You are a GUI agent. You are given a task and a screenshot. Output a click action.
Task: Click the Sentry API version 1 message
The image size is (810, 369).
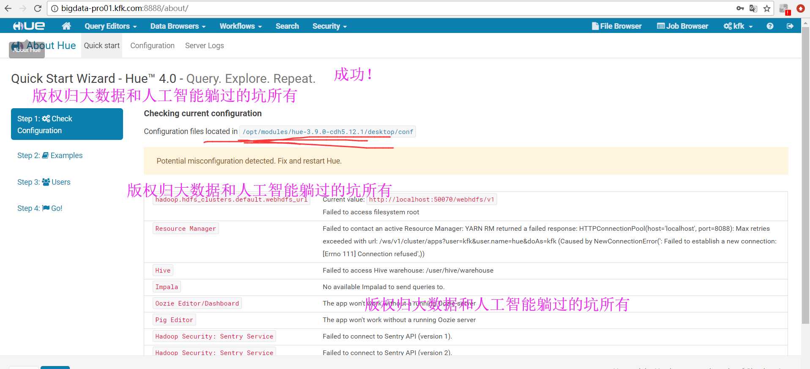point(387,336)
